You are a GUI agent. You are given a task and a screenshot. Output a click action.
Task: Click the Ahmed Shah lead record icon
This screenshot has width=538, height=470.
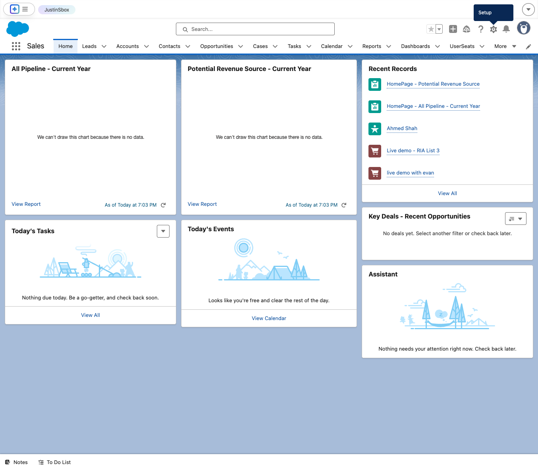375,129
